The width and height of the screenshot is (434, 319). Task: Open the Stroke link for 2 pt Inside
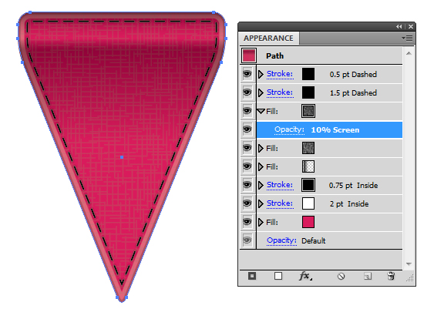(280, 203)
